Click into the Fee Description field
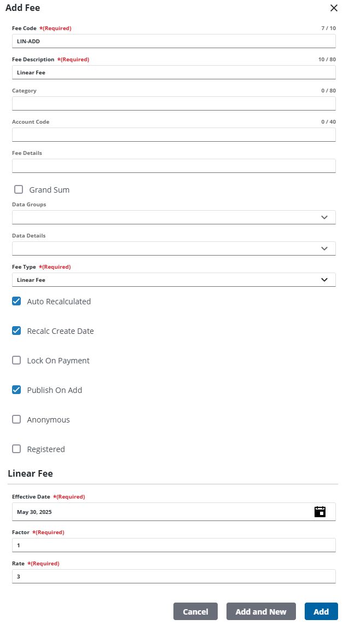Screen dimensions: 343x625 pyautogui.click(x=173, y=72)
